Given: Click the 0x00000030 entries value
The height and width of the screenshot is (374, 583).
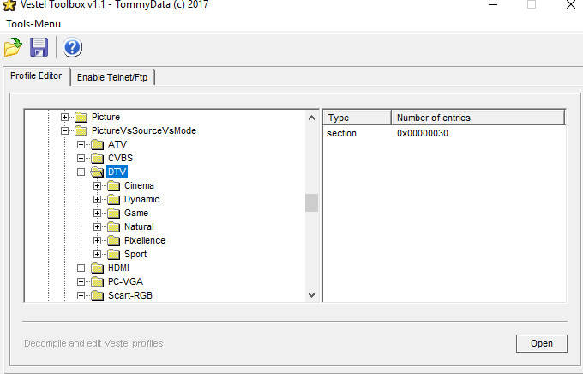Looking at the screenshot, I should click(x=423, y=133).
